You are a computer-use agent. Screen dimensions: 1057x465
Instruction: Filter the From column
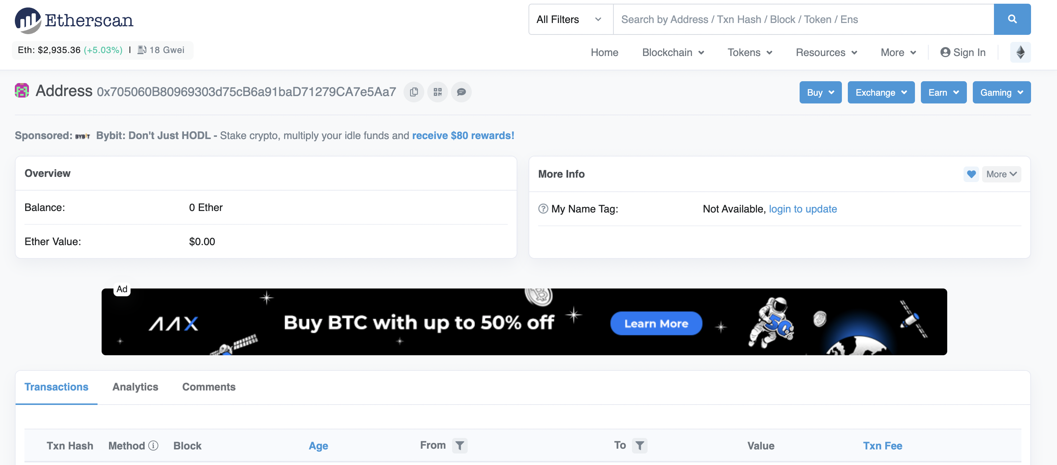(x=460, y=446)
